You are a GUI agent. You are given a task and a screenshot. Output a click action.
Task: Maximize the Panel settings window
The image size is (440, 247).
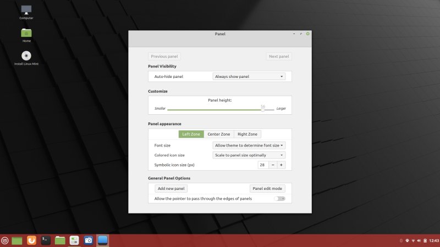pyautogui.click(x=301, y=33)
